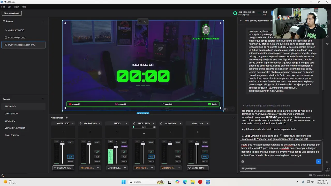
Task: Mute the AUDIO MIX track
Action: pyautogui.click(x=178, y=161)
